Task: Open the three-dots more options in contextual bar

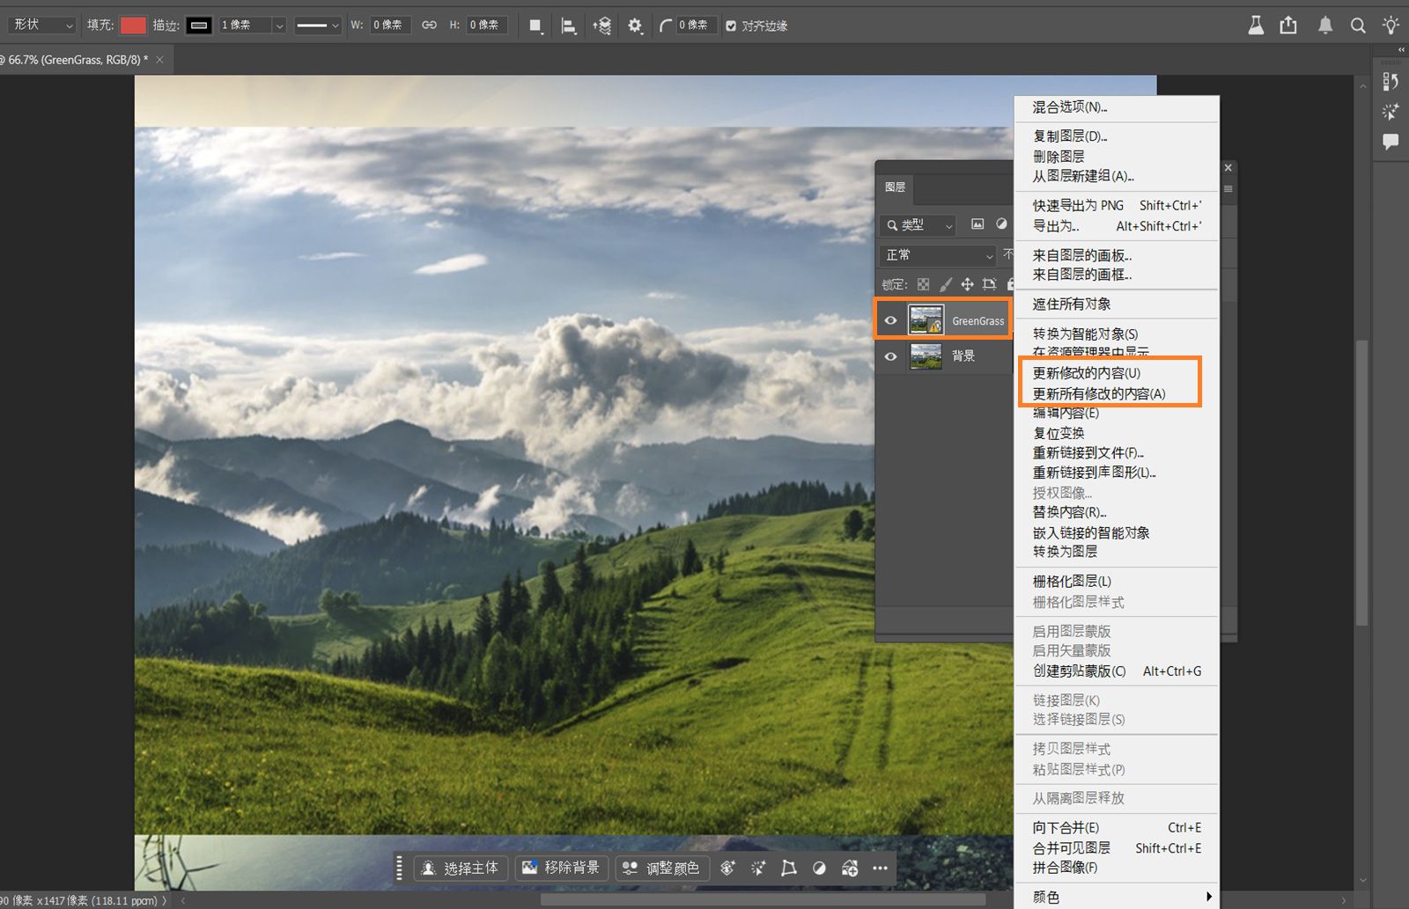Action: pyautogui.click(x=880, y=869)
